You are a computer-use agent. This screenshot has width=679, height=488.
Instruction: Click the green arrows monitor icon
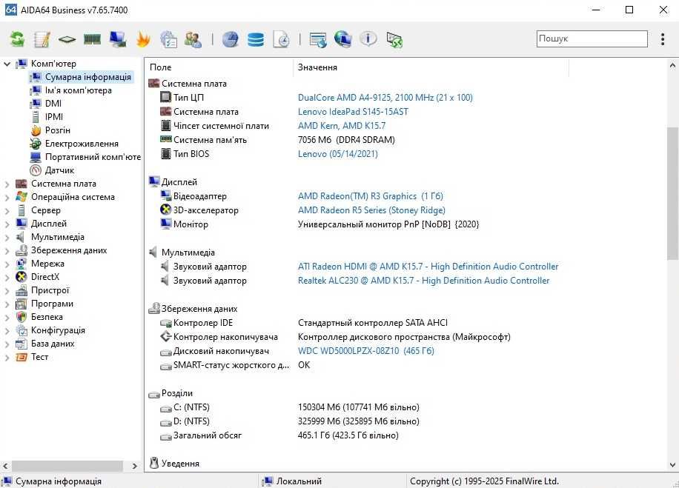(394, 39)
